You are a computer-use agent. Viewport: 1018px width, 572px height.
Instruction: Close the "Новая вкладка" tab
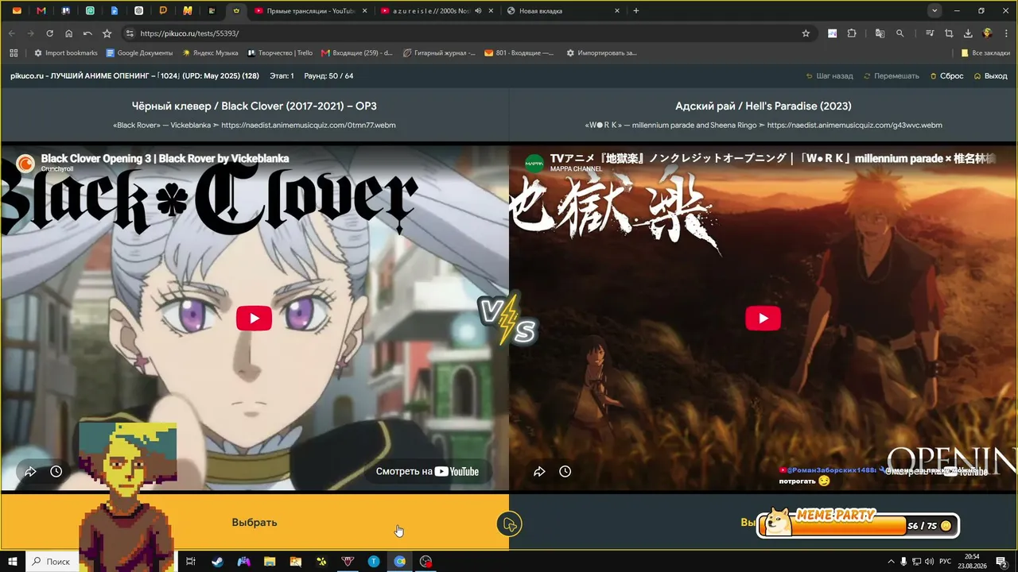[x=617, y=11]
